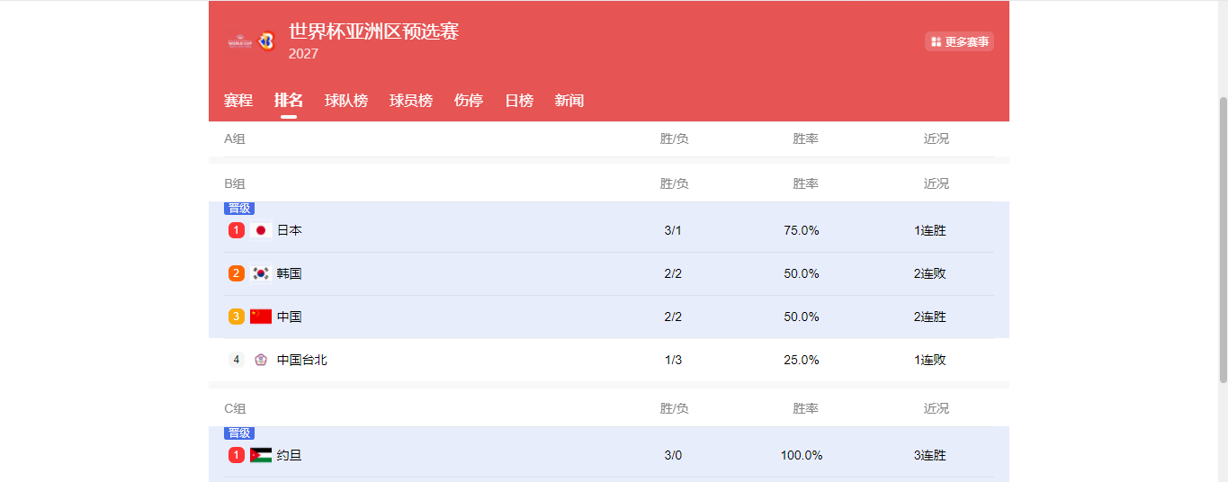Screen dimensions: 1228x482
Task: Switch to the 球队榜 tab
Action: [x=346, y=101]
